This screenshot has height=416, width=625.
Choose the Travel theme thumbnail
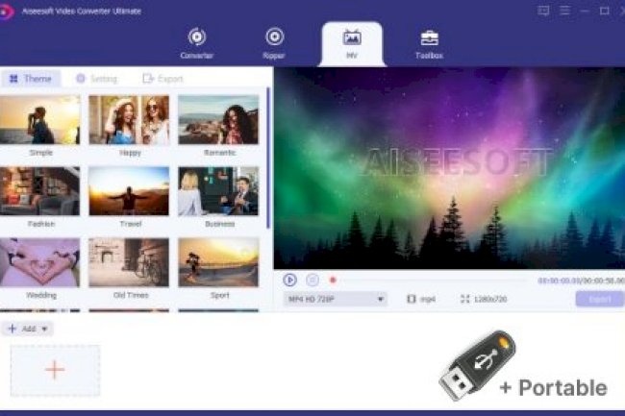pyautogui.click(x=129, y=191)
